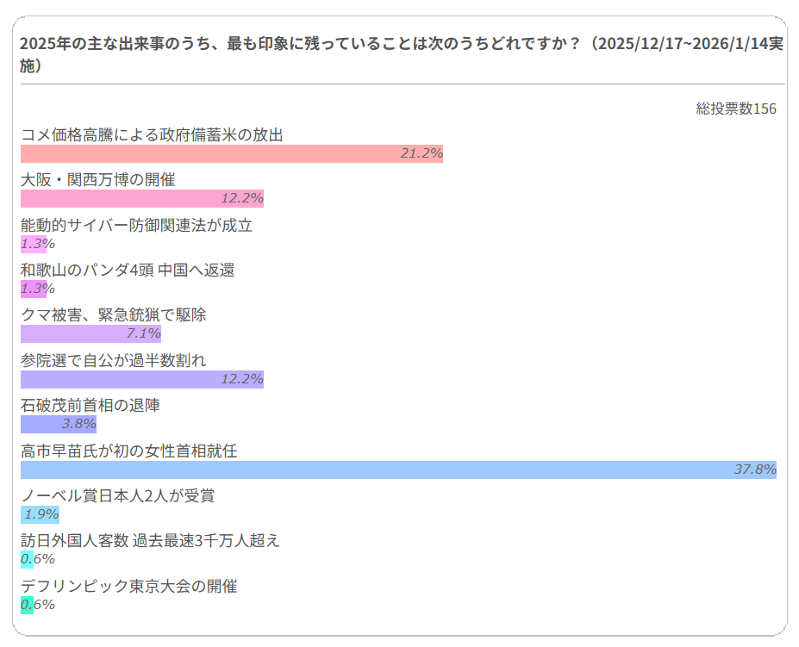Click the 訪日外国人客数 過去最速3千万人超え label
The height and width of the screenshot is (647, 799).
pos(150,541)
